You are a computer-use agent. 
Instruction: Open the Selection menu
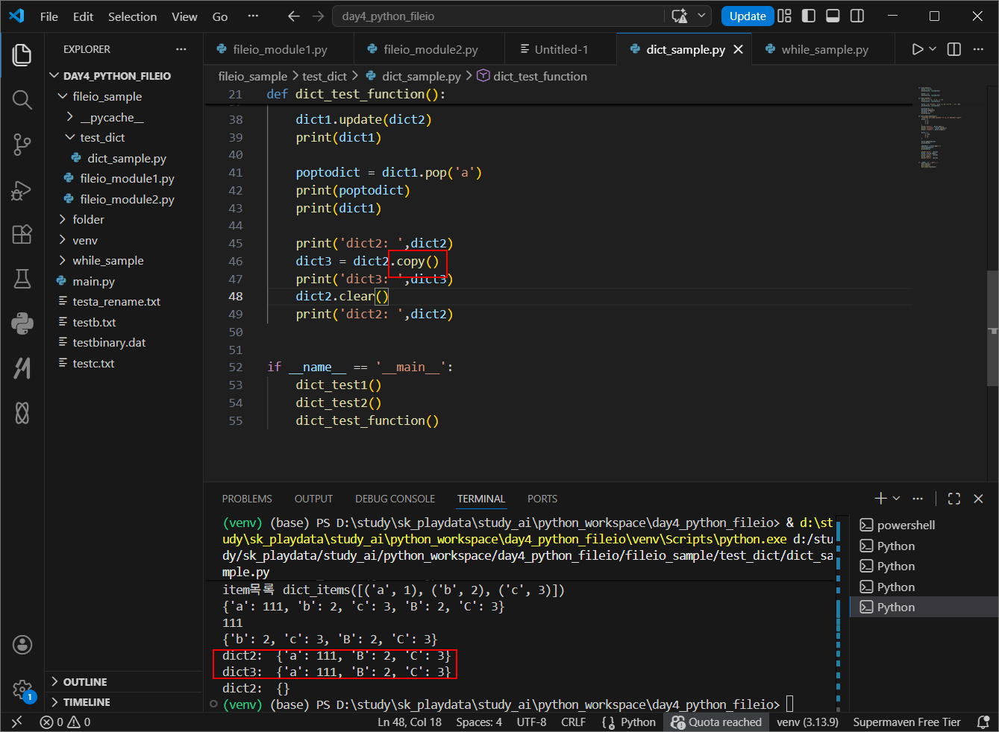pos(132,16)
